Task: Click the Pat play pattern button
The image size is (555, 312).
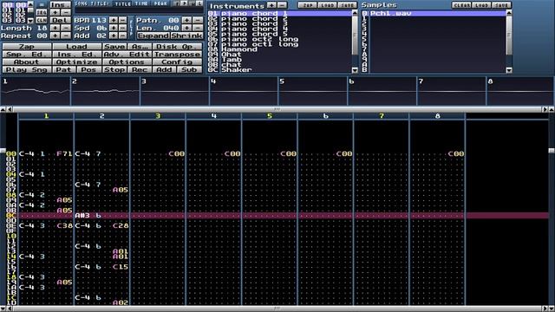Action: (x=63, y=69)
